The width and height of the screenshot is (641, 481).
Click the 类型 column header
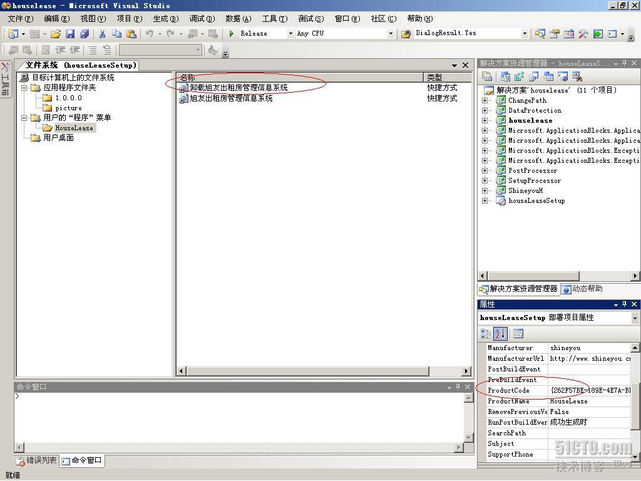click(447, 77)
